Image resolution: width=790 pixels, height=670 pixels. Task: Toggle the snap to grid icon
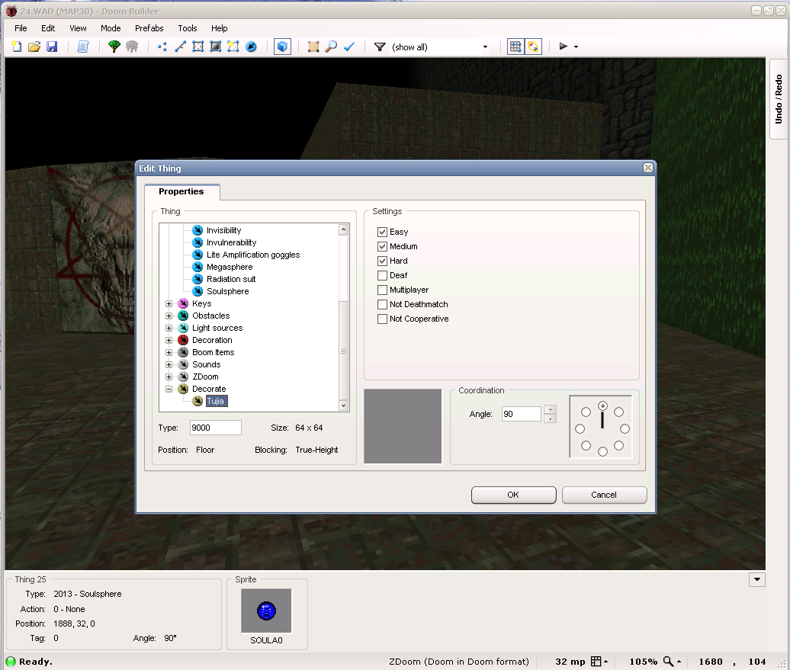click(x=515, y=46)
